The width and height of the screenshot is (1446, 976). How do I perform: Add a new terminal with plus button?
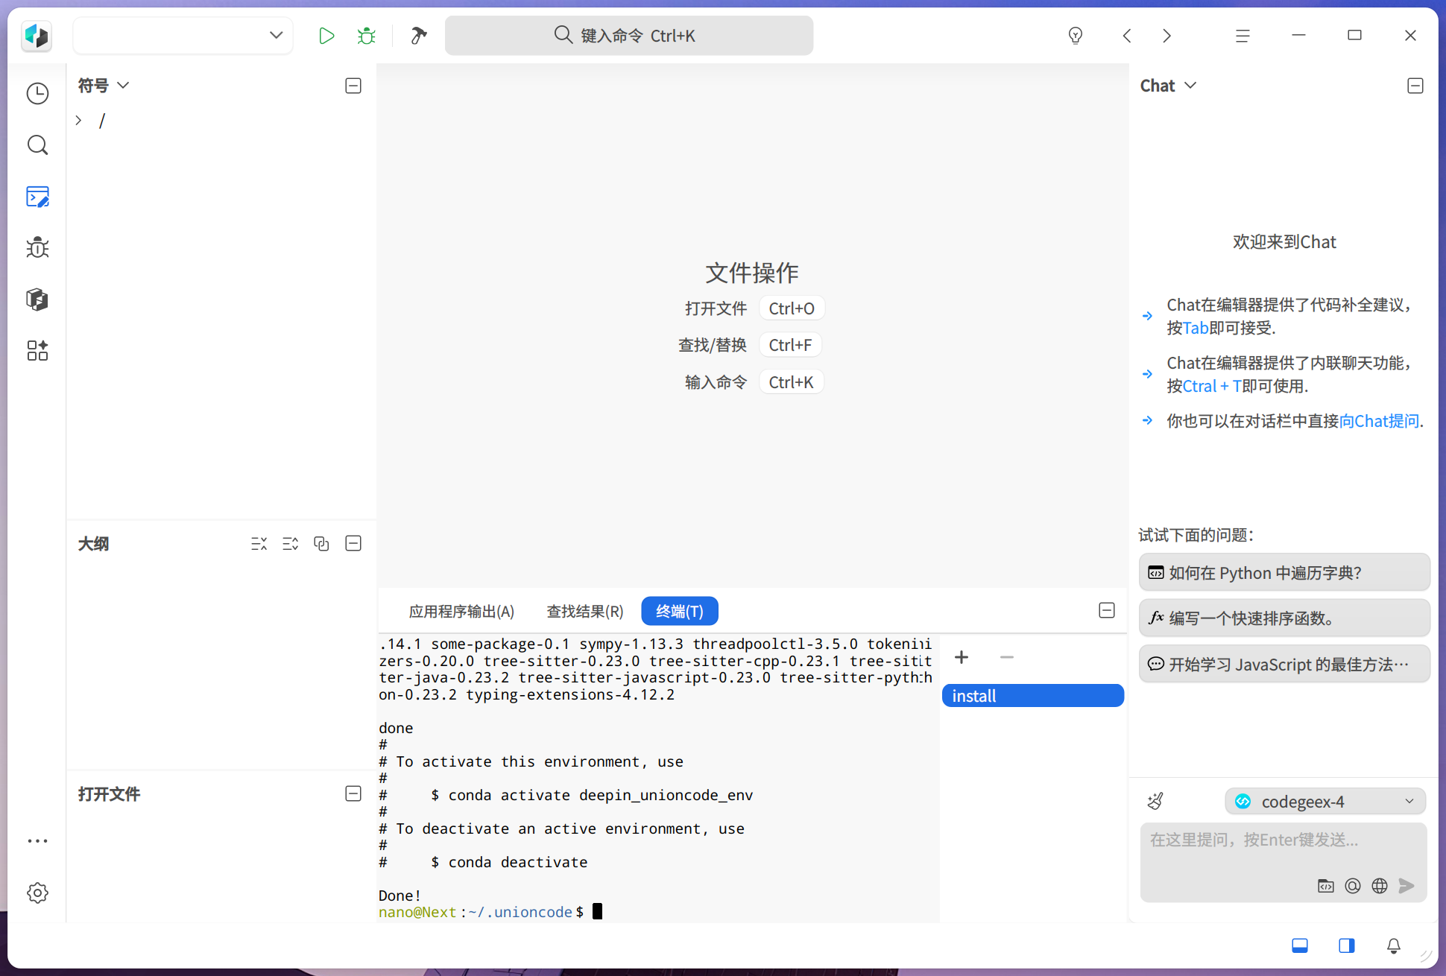click(x=962, y=657)
